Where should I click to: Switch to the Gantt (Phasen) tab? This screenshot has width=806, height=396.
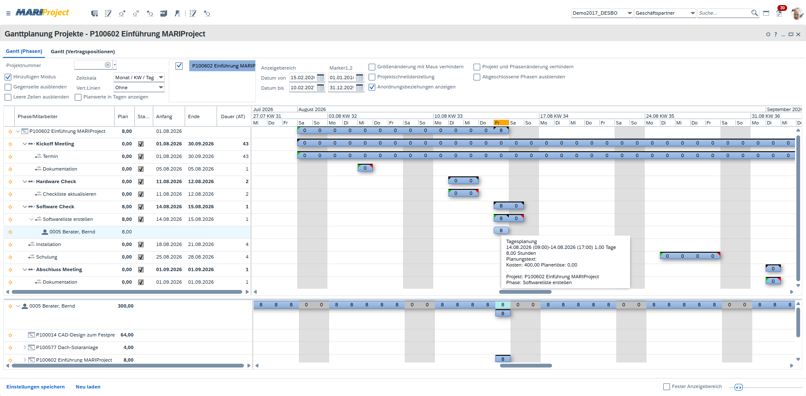pos(24,51)
